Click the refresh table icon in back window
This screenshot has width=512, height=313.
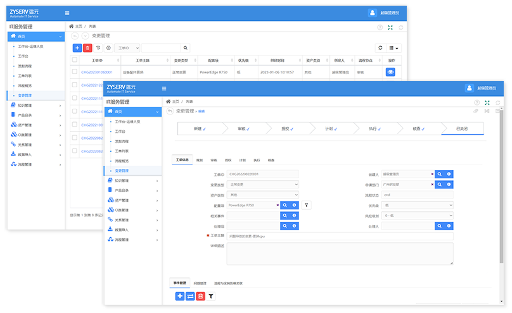(380, 48)
